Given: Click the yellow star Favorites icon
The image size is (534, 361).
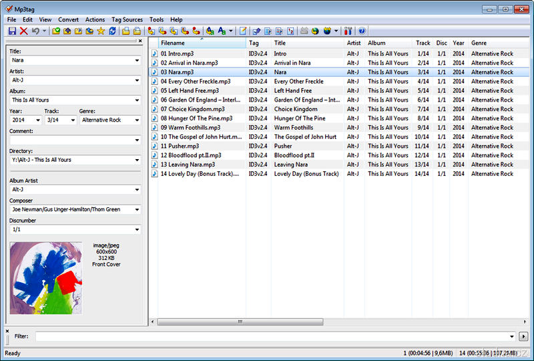Looking at the screenshot, I should pyautogui.click(x=101, y=31).
